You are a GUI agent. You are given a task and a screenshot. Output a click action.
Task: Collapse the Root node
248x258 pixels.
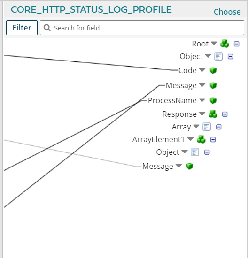[237, 44]
